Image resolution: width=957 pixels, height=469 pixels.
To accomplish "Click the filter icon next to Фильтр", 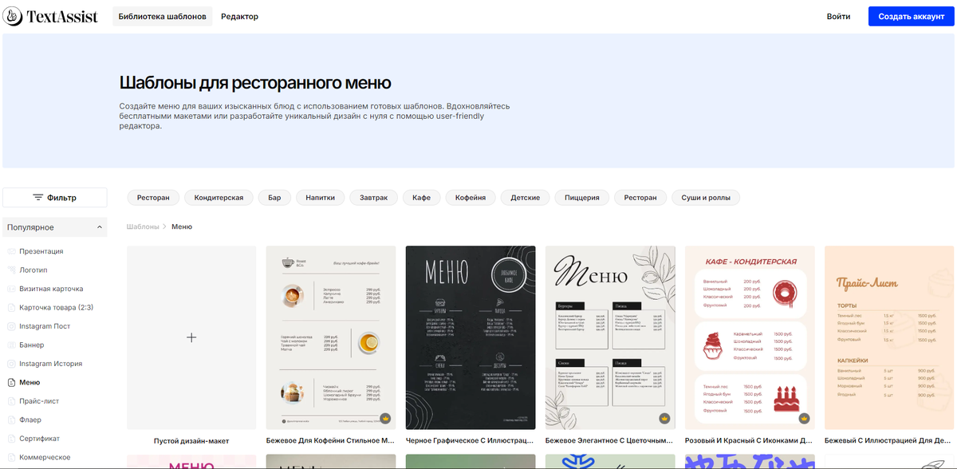I will (36, 197).
